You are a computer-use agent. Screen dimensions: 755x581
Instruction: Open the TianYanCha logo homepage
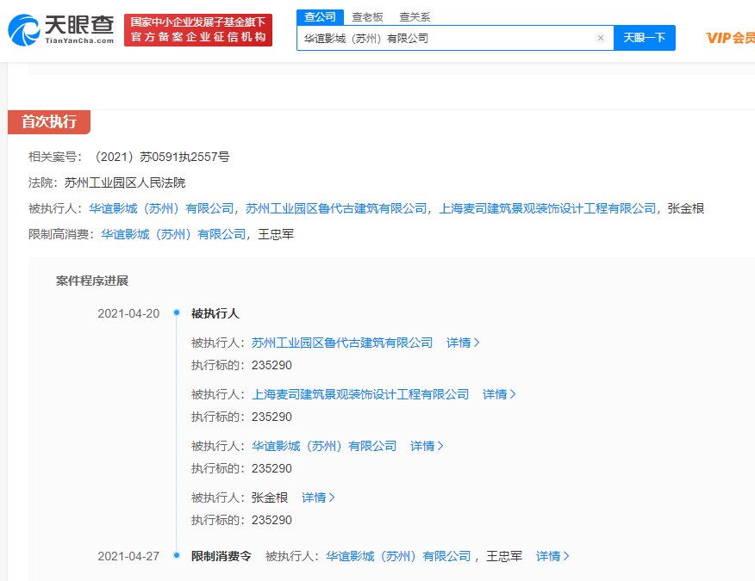pyautogui.click(x=60, y=30)
